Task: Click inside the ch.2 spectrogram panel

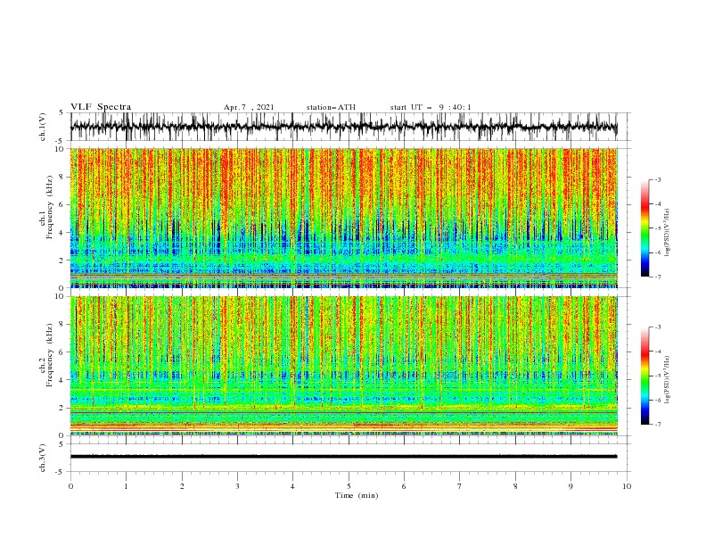Action: 343,366
